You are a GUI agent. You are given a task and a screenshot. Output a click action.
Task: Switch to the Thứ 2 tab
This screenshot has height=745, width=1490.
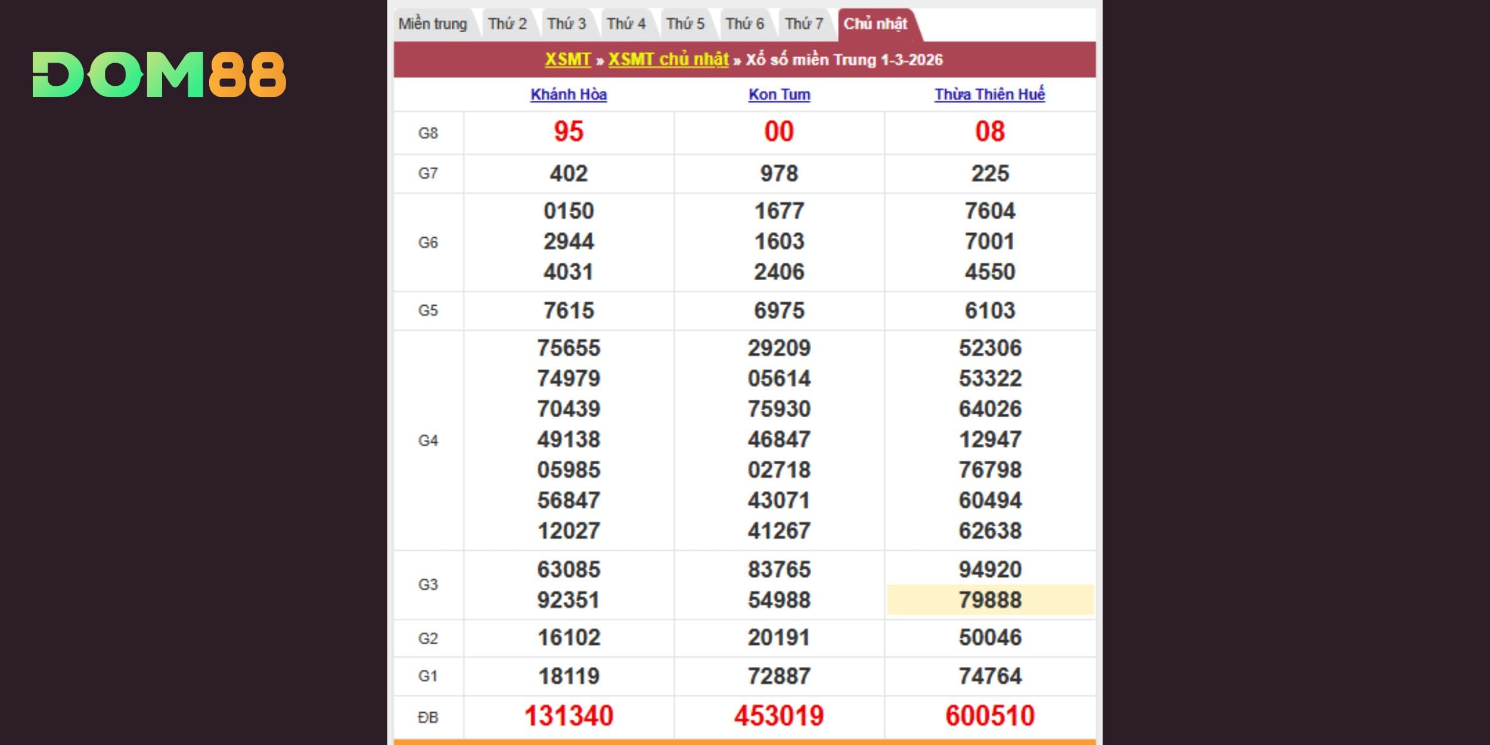pos(507,24)
